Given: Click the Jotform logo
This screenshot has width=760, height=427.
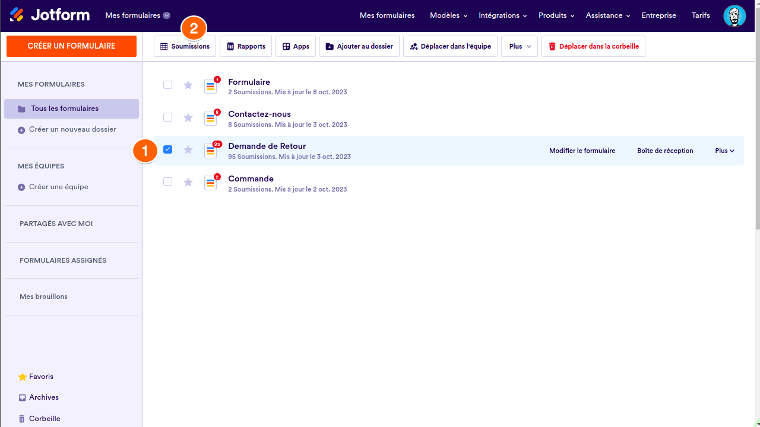Looking at the screenshot, I should tap(49, 15).
